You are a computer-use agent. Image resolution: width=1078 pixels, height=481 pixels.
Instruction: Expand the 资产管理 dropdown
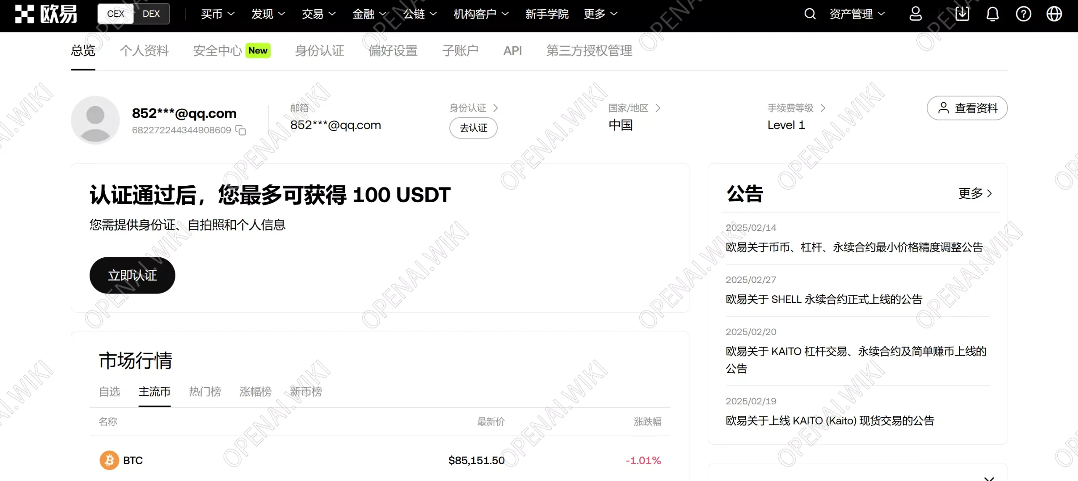pyautogui.click(x=857, y=14)
